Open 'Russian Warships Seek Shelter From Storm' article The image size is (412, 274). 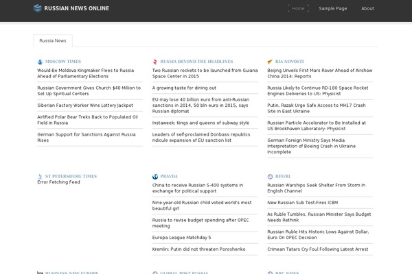pyautogui.click(x=317, y=188)
